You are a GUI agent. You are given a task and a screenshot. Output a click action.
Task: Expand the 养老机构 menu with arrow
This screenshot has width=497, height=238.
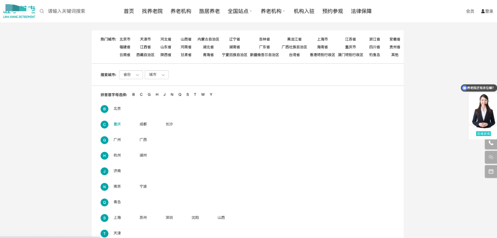(x=272, y=11)
